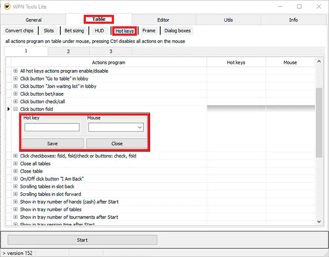
Task: Expand "Show in tray number of tables"
Action: coord(16,209)
